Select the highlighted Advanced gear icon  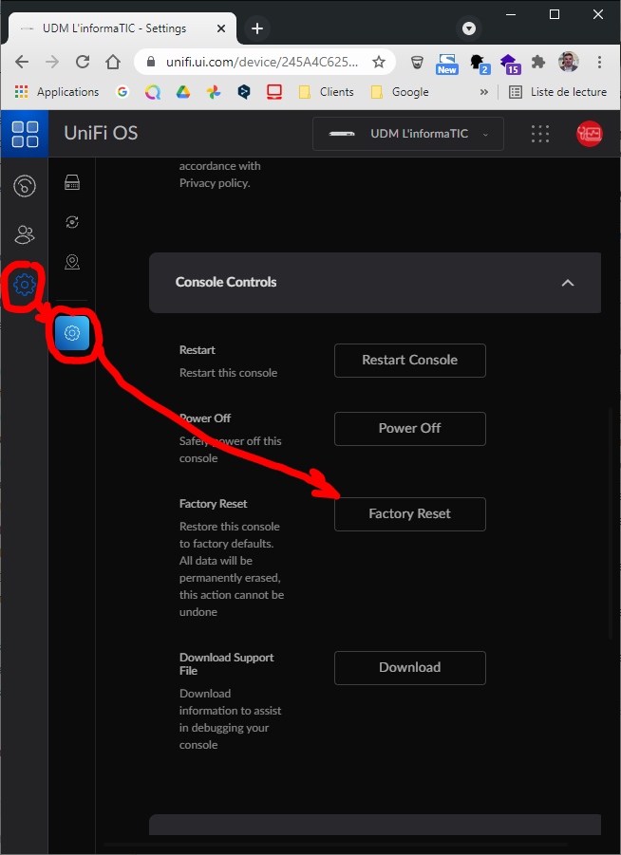(x=71, y=333)
